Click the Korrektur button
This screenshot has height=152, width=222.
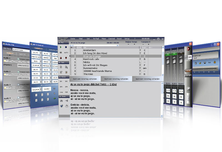[47, 89]
